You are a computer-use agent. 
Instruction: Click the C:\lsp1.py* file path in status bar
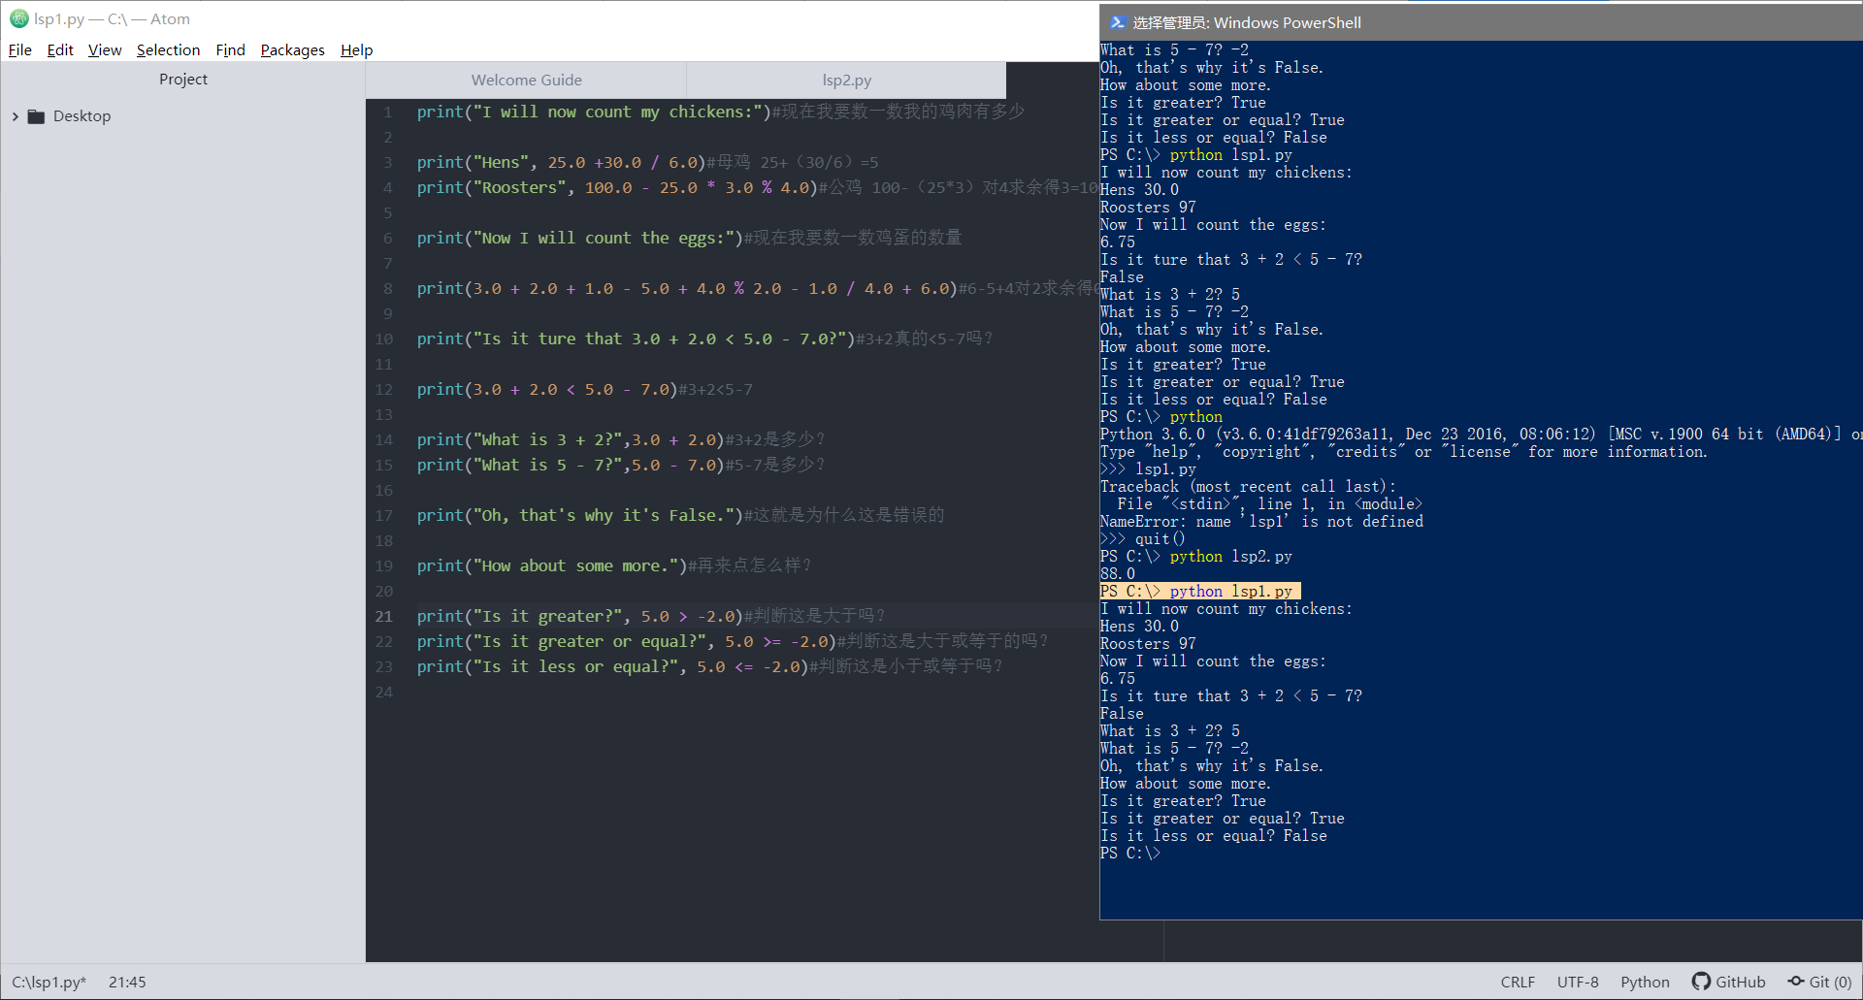tap(49, 982)
